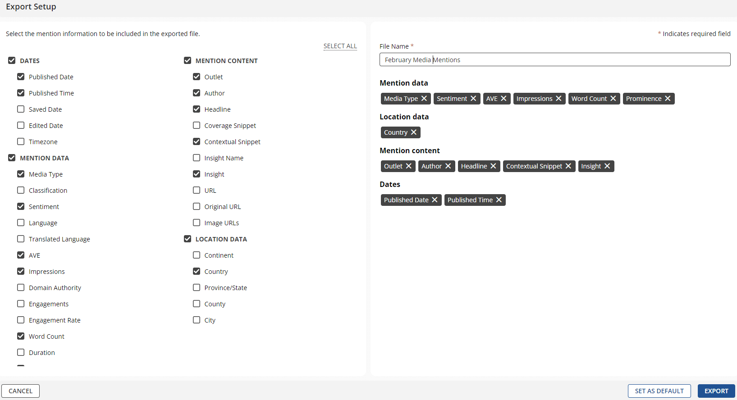Click X on Published Time tag
The width and height of the screenshot is (737, 400).
pos(499,200)
